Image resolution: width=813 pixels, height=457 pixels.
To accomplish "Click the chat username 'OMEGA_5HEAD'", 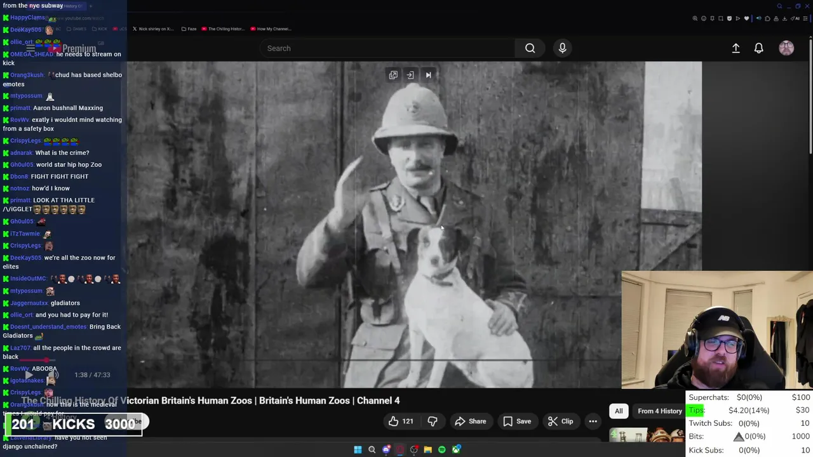I will click(x=32, y=55).
